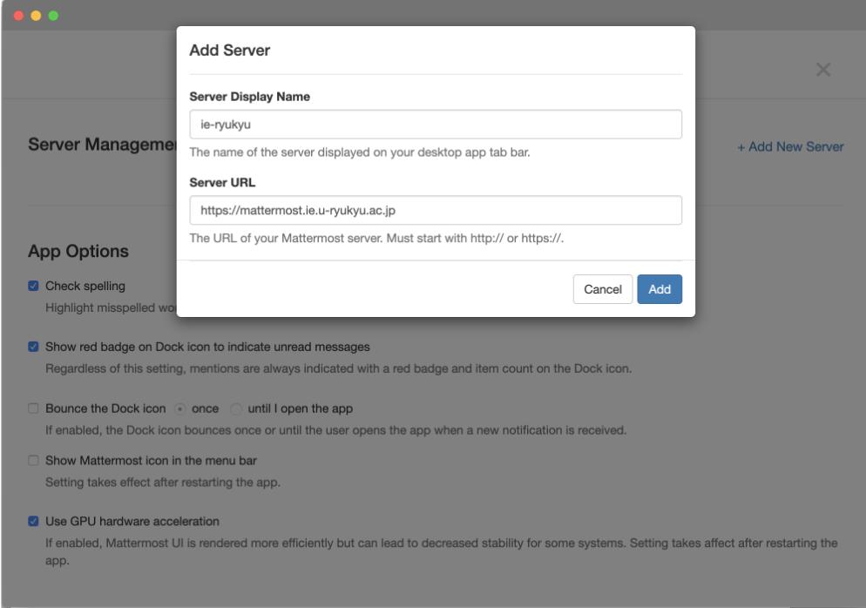This screenshot has width=866, height=608.
Task: Select the 'until I open the app' radio button
Action: point(235,409)
